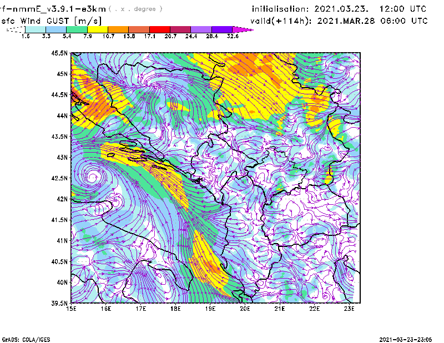Choose the lavender legend swatch after 24.4

coord(201,29)
